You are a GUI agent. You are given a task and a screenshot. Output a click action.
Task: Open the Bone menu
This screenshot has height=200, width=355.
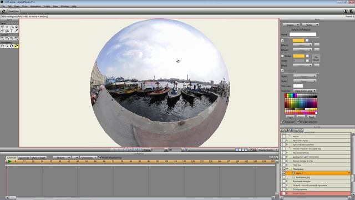tap(24, 6)
